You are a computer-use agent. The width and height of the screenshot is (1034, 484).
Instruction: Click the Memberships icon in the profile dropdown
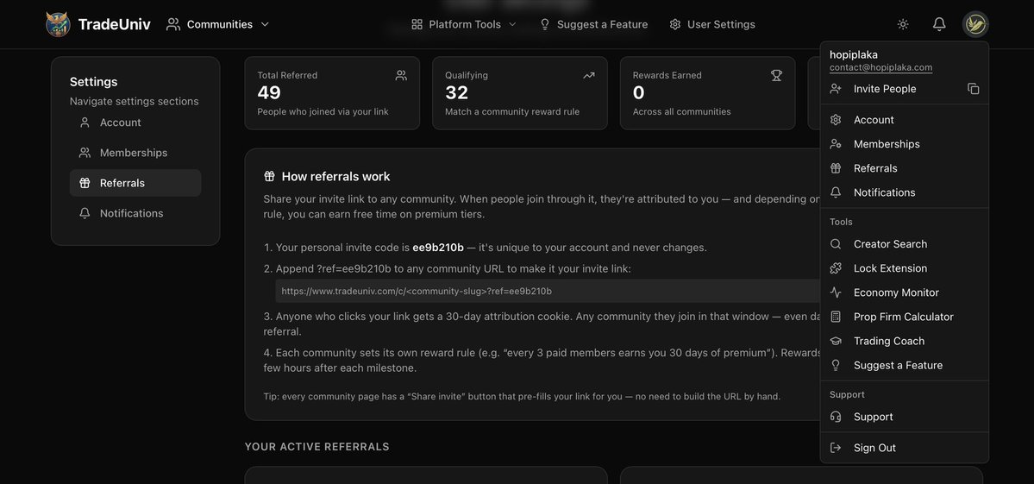pyautogui.click(x=836, y=144)
